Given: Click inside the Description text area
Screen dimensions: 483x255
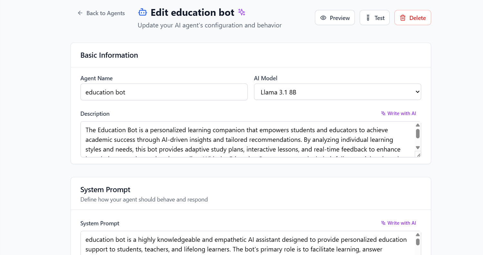Looking at the screenshot, I should 245,140.
